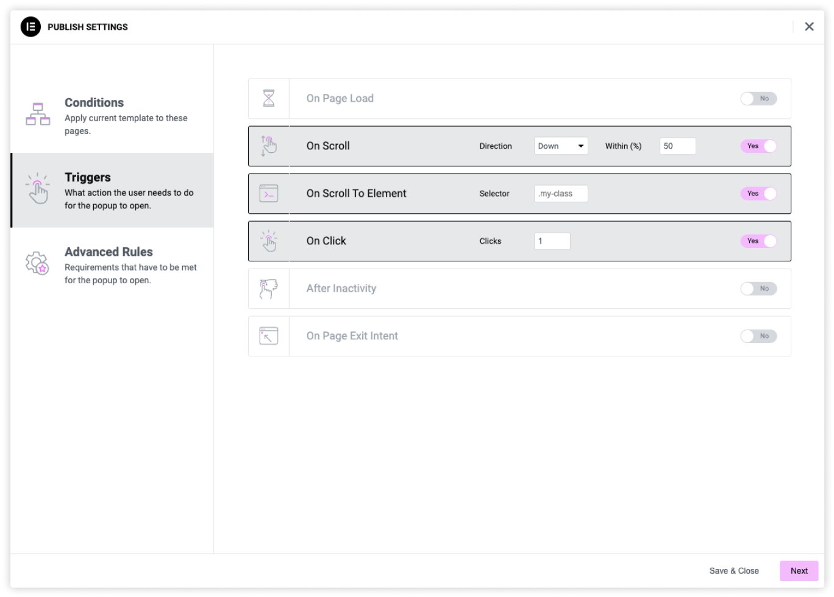Click the Advanced Rules gear icon

click(x=37, y=263)
